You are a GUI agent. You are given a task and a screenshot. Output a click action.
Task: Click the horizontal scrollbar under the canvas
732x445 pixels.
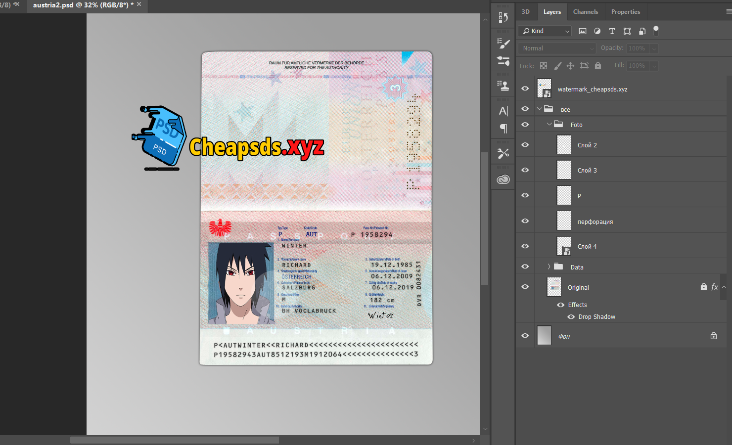coord(174,440)
